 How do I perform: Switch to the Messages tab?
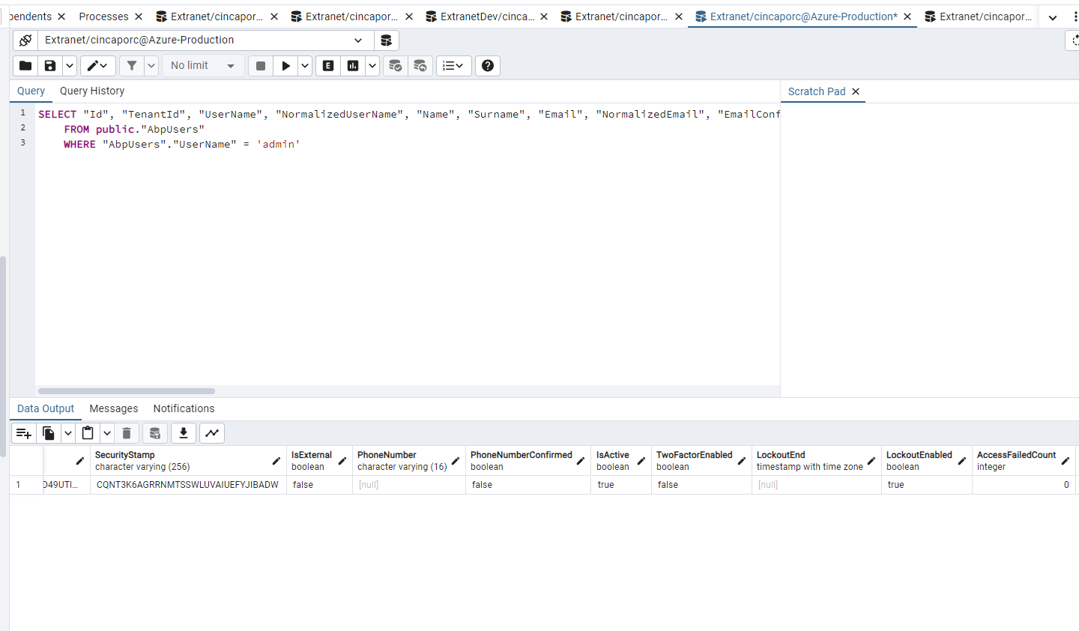coord(114,408)
